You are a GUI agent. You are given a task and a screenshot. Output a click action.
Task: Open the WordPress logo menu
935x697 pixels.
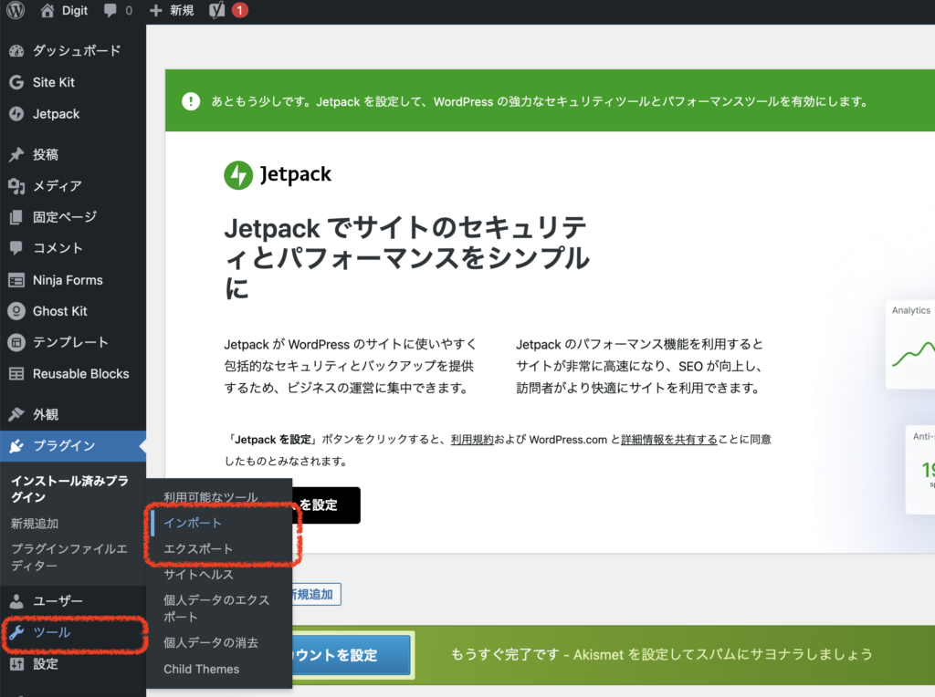(16, 10)
